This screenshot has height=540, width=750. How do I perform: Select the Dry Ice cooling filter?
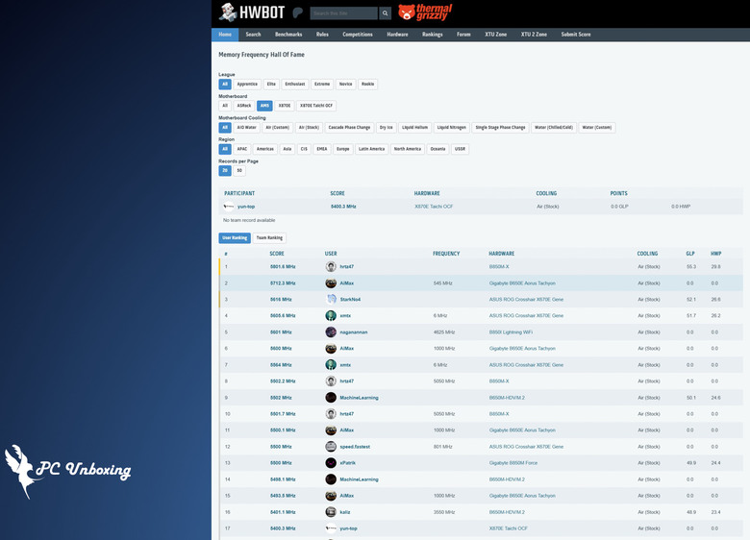[386, 128]
